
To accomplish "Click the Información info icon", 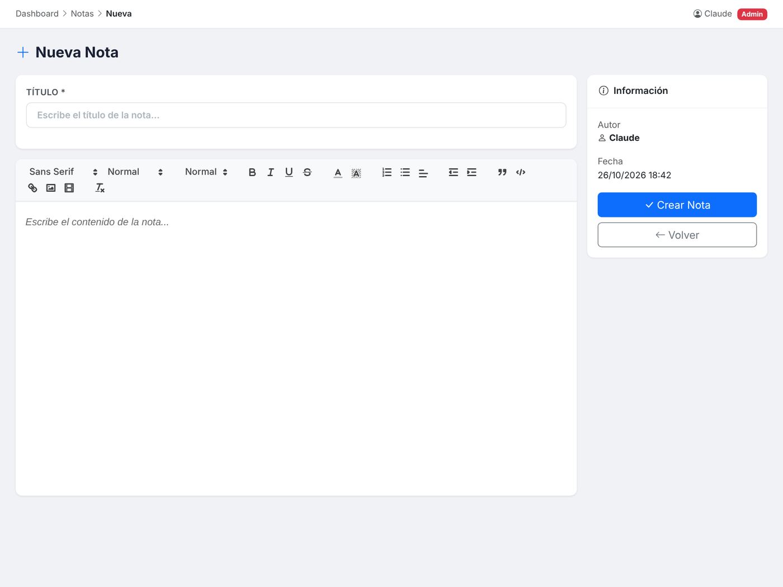I will click(x=603, y=91).
